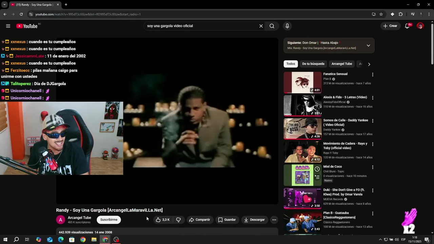Show more filter chips with right arrow
The height and width of the screenshot is (244, 434).
369,64
